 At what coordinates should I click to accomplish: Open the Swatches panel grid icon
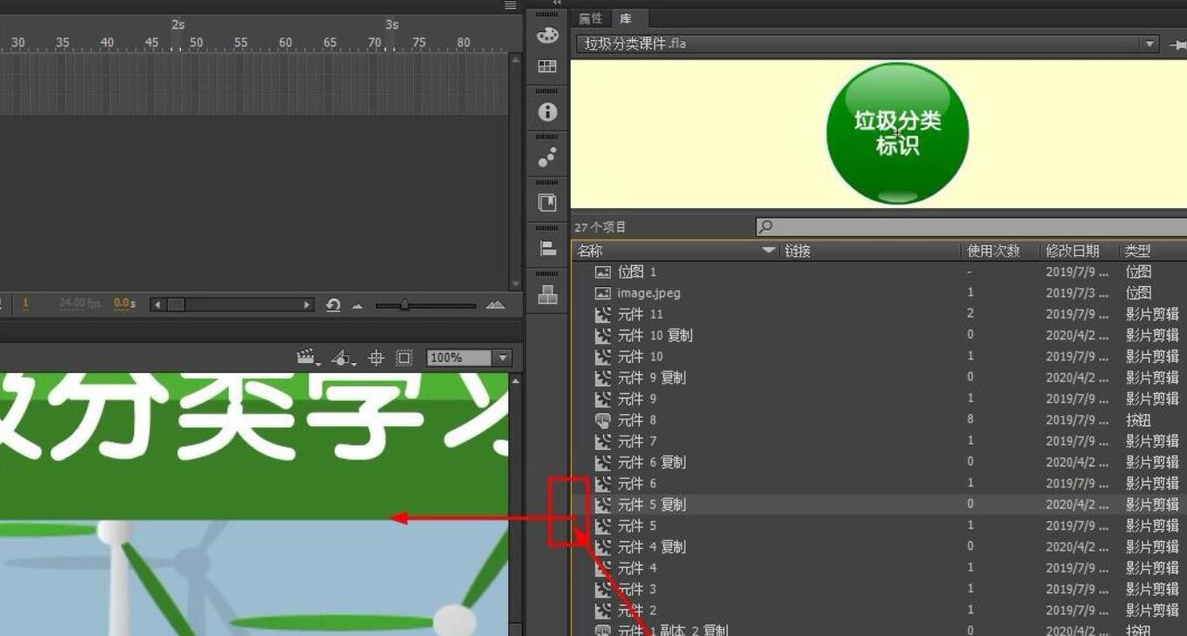pos(547,66)
